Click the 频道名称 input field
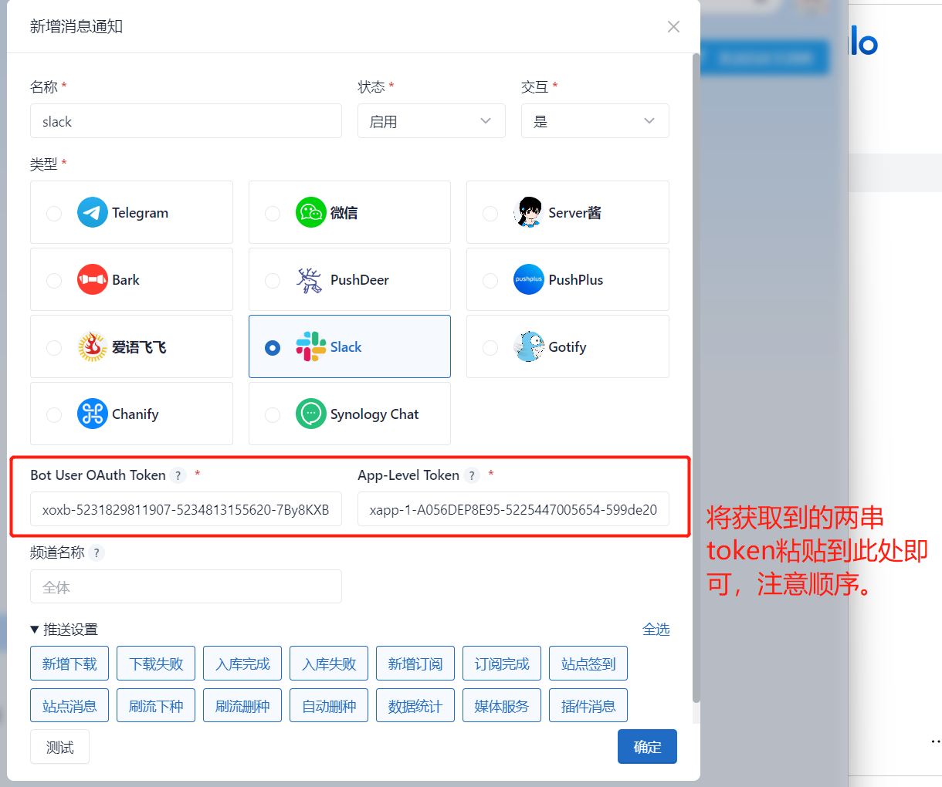The image size is (942, 787). point(186,586)
